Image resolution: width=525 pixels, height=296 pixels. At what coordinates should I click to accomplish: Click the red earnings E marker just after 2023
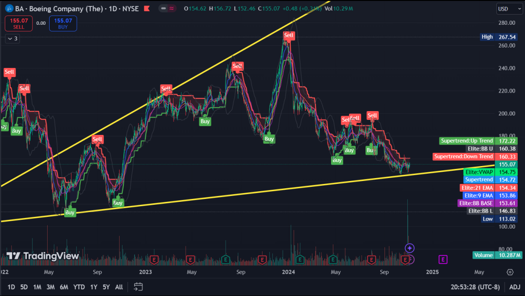click(154, 259)
